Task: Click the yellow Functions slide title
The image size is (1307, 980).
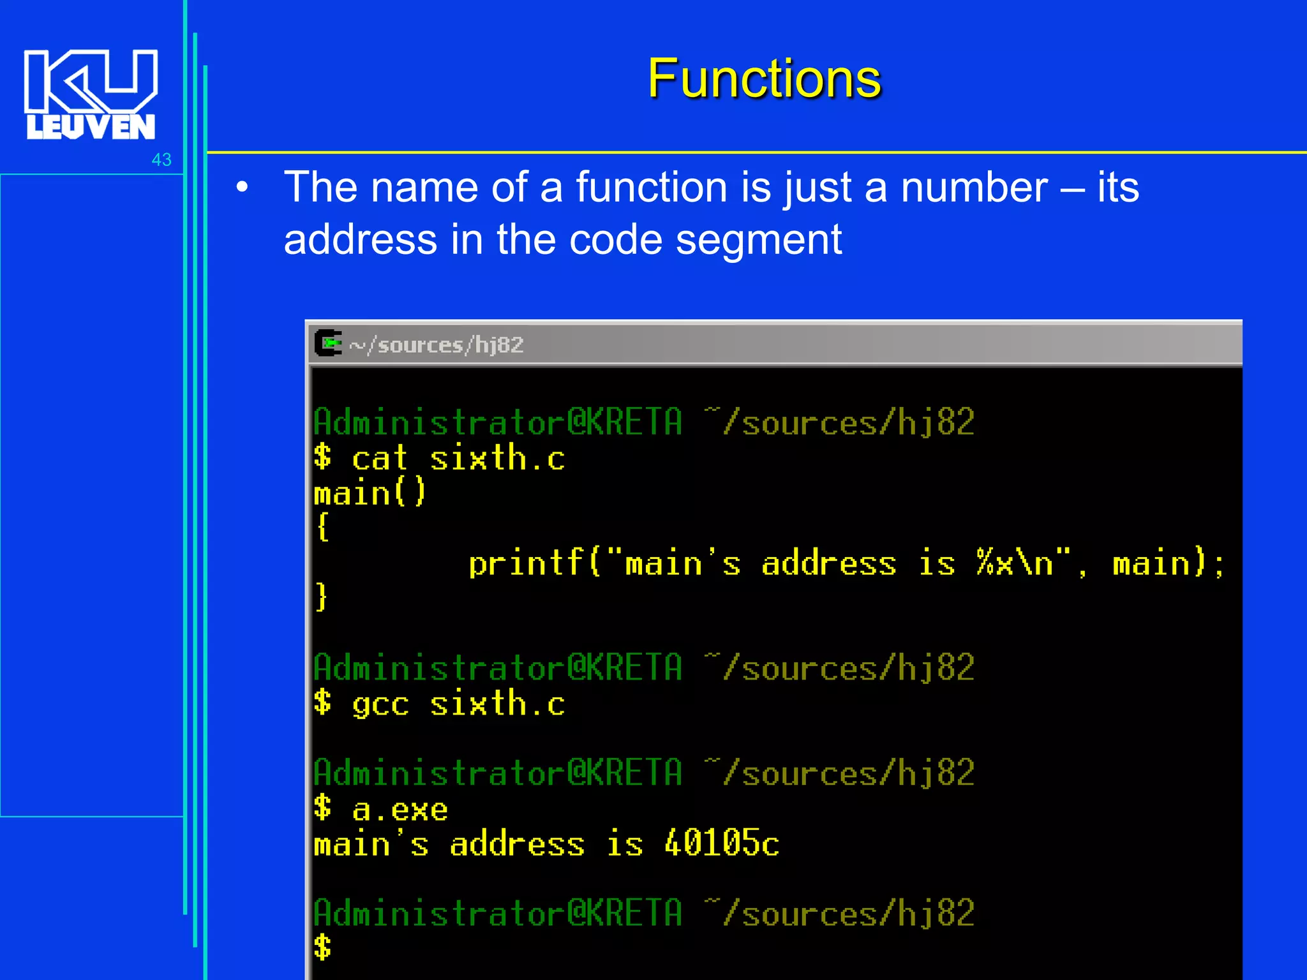Action: (764, 78)
